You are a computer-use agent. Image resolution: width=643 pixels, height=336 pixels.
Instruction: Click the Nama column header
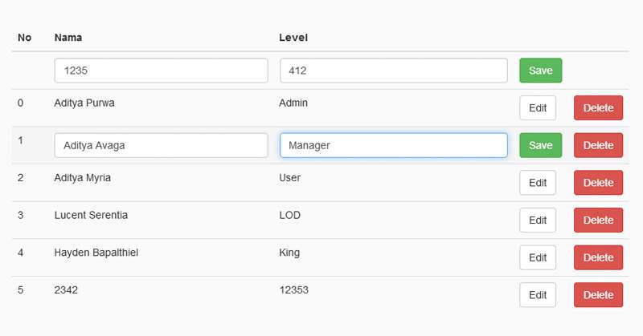coord(68,38)
